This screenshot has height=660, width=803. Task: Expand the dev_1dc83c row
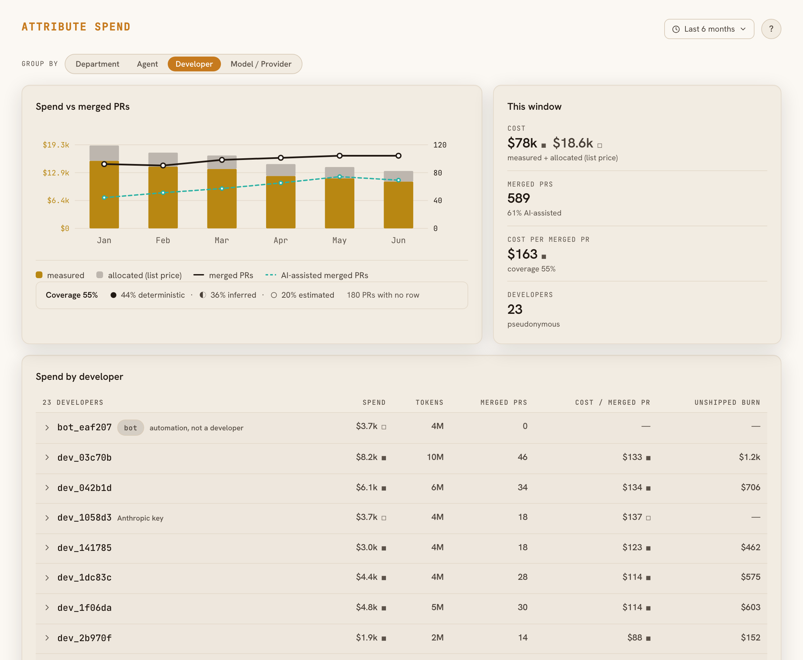[47, 578]
